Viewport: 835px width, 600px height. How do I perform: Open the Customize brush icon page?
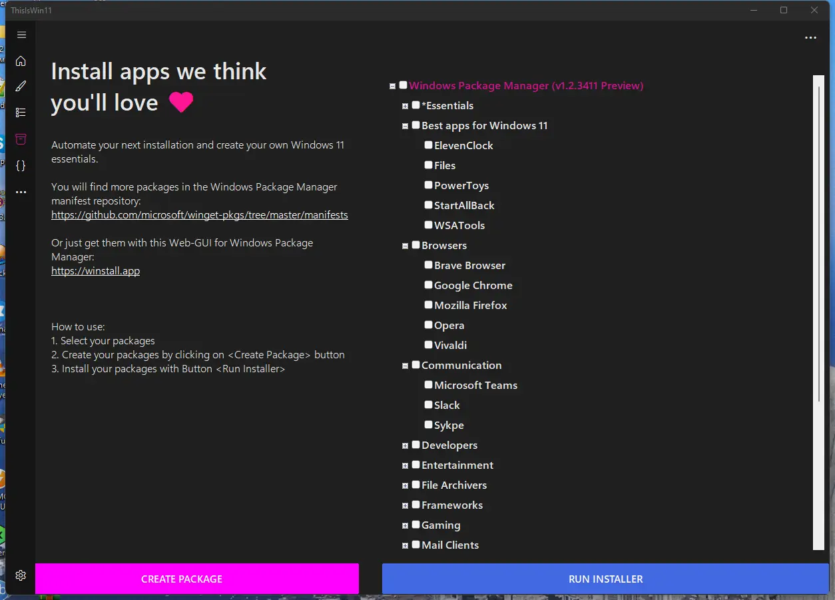(21, 87)
